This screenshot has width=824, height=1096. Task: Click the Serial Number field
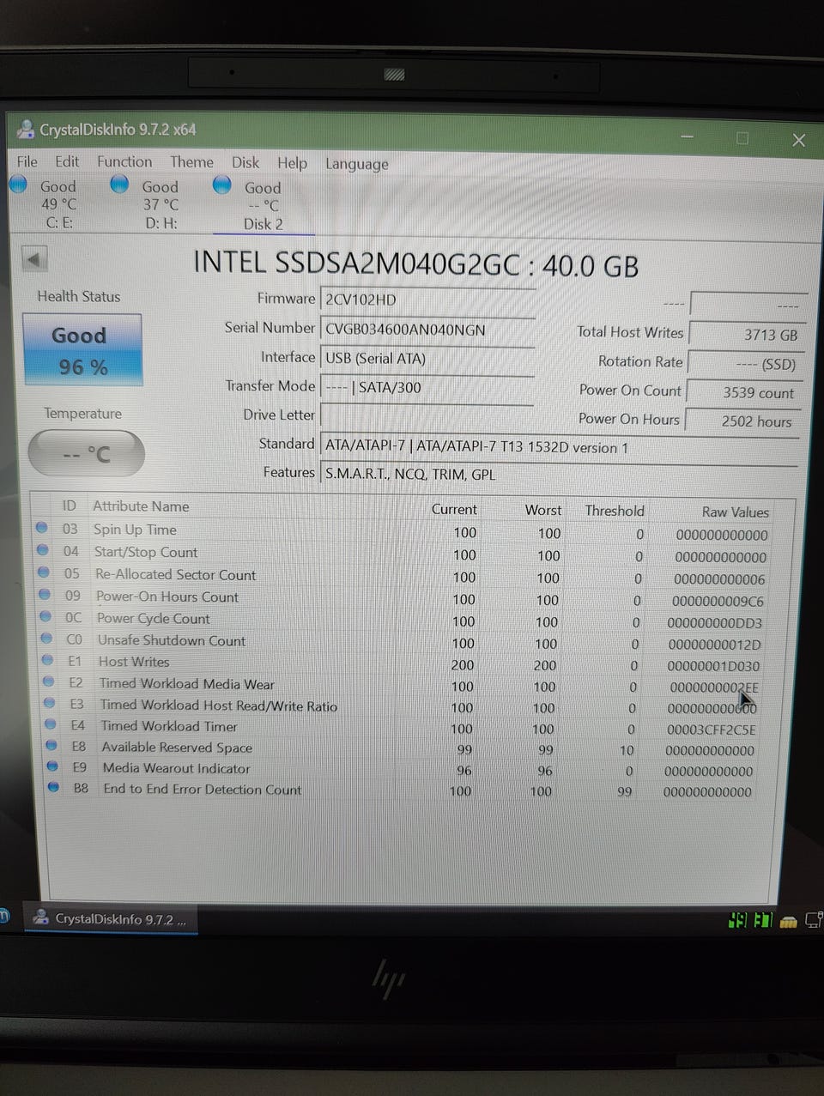(x=427, y=330)
